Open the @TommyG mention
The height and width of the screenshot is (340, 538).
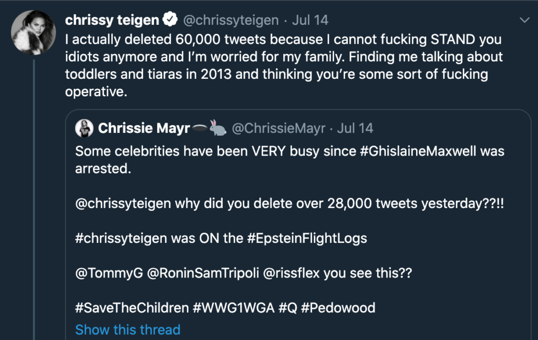[x=109, y=273]
